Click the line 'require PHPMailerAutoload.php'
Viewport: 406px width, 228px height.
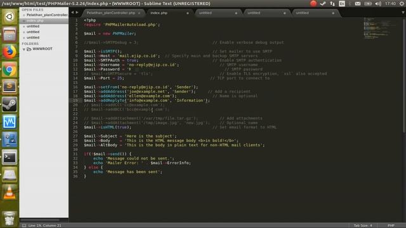tap(122, 25)
